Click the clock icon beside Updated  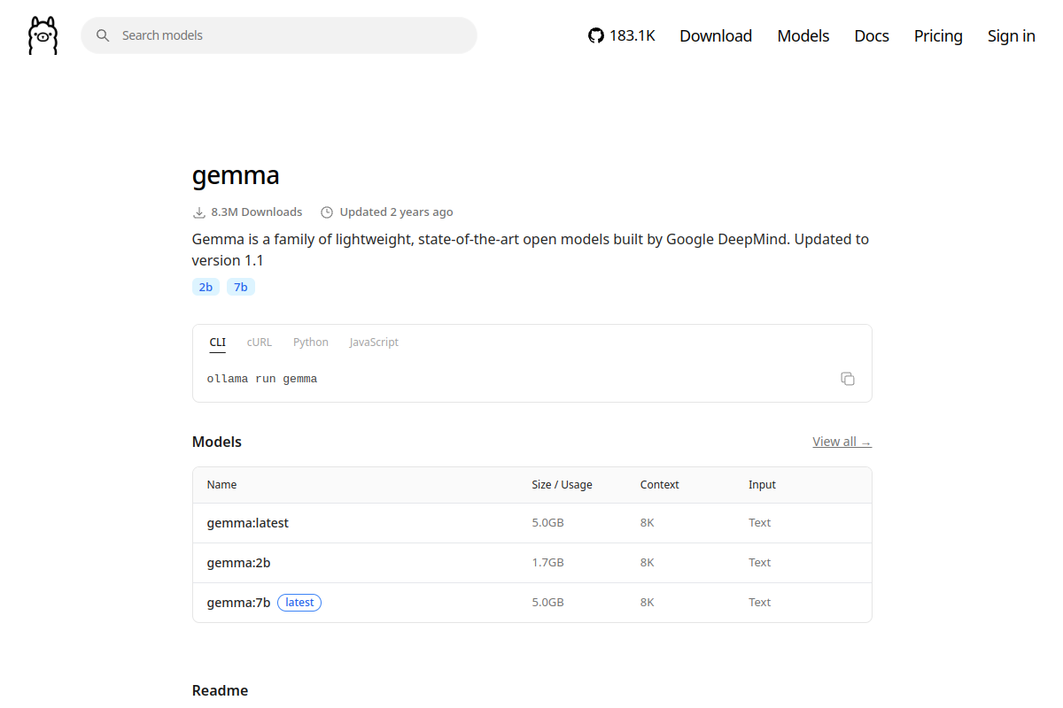coord(327,212)
